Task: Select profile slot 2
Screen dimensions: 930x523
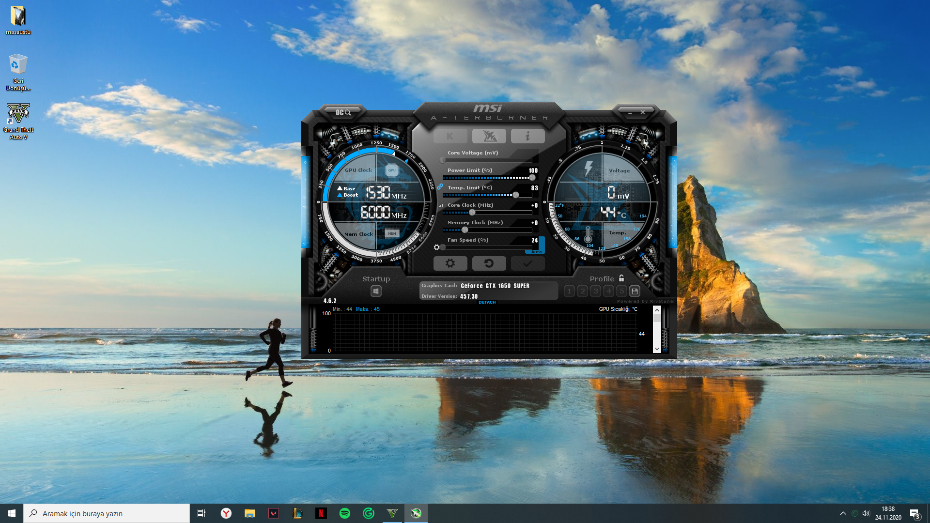Action: pyautogui.click(x=583, y=291)
